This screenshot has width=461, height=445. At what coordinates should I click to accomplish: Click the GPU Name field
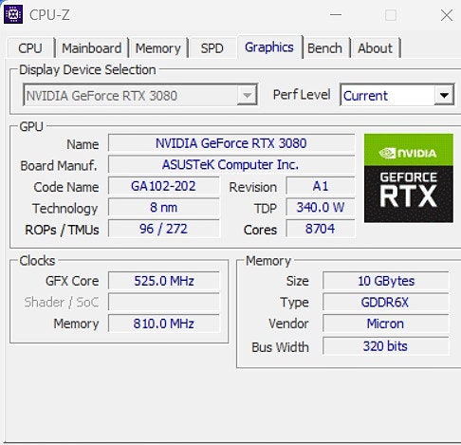point(231,143)
